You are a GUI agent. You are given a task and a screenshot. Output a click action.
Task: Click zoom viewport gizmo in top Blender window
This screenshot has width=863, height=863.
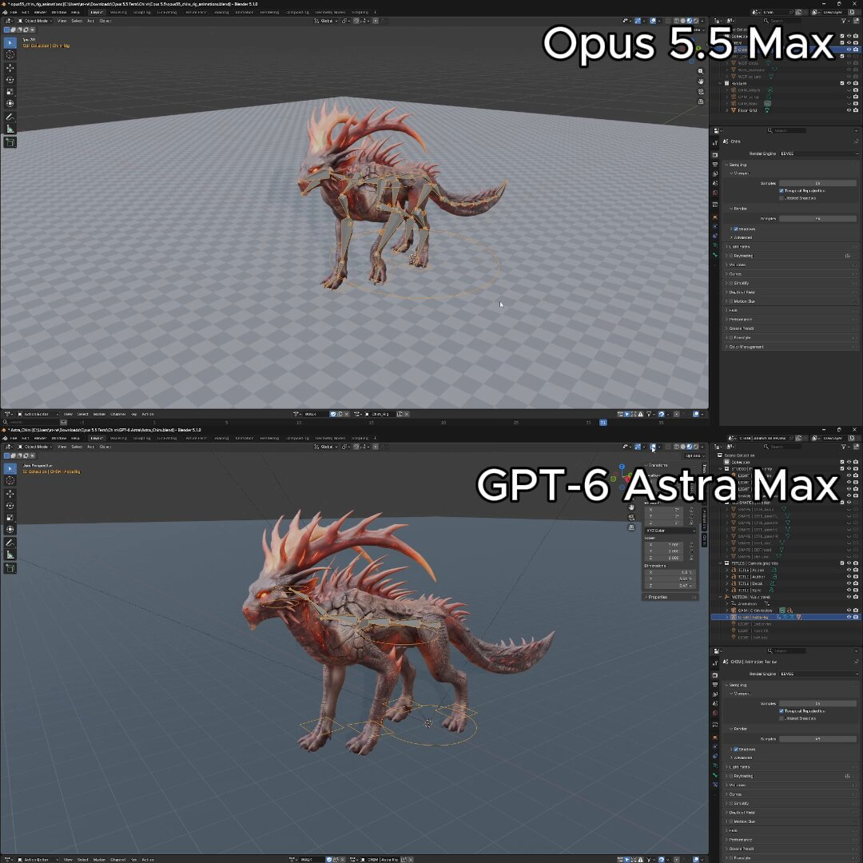click(x=701, y=71)
